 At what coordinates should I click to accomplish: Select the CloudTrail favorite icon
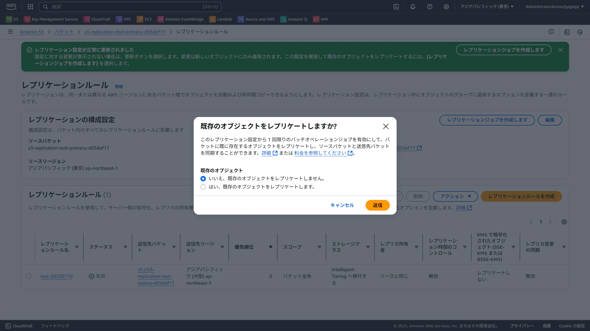coord(97,19)
